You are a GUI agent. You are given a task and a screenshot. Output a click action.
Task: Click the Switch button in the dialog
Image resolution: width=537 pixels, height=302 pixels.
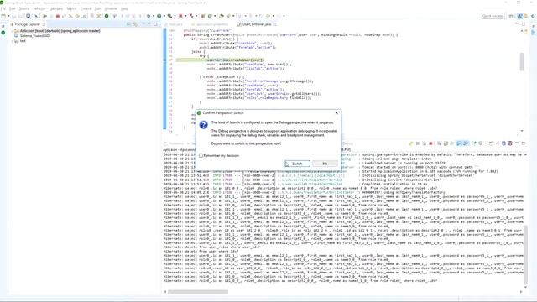click(x=297, y=164)
